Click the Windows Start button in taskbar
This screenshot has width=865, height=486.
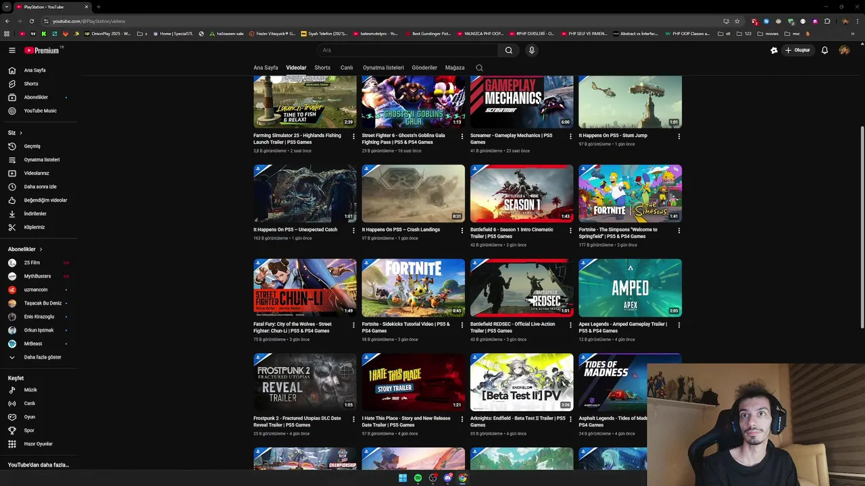(x=403, y=478)
